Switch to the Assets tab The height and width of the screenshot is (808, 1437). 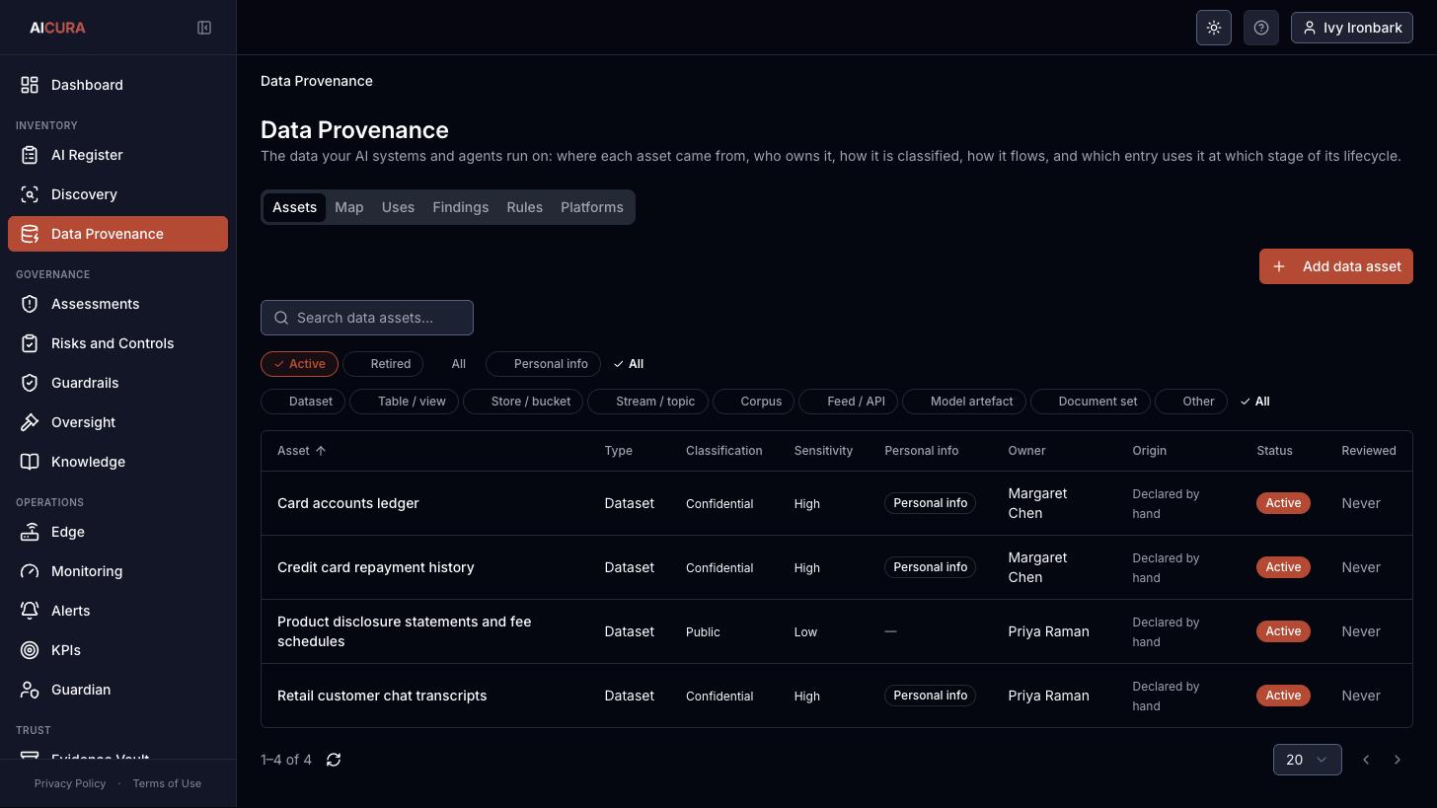294,207
